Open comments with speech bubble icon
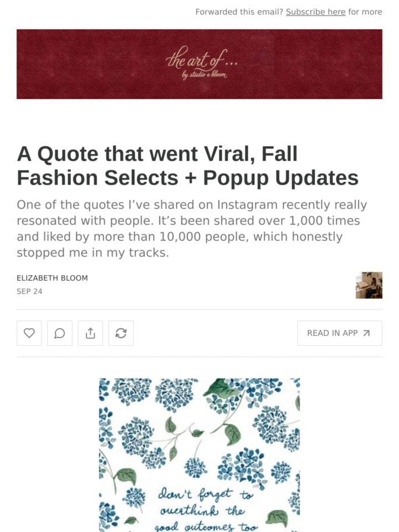 point(60,333)
